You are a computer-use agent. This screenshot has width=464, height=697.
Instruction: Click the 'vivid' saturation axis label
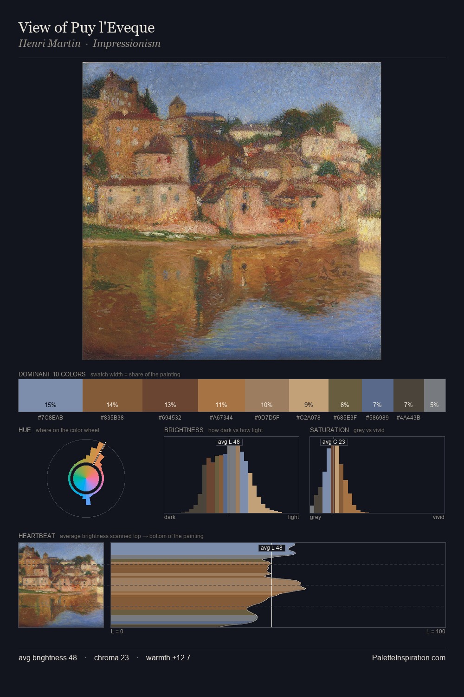(438, 517)
